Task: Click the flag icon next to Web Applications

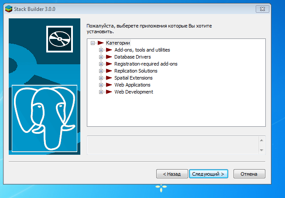Action: pos(109,85)
